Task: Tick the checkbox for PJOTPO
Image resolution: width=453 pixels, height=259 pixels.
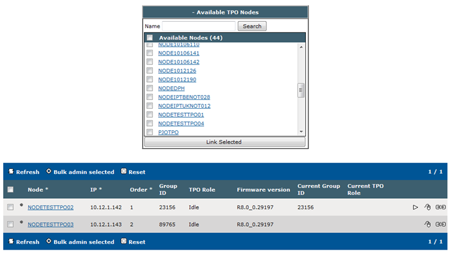Action: (150, 132)
